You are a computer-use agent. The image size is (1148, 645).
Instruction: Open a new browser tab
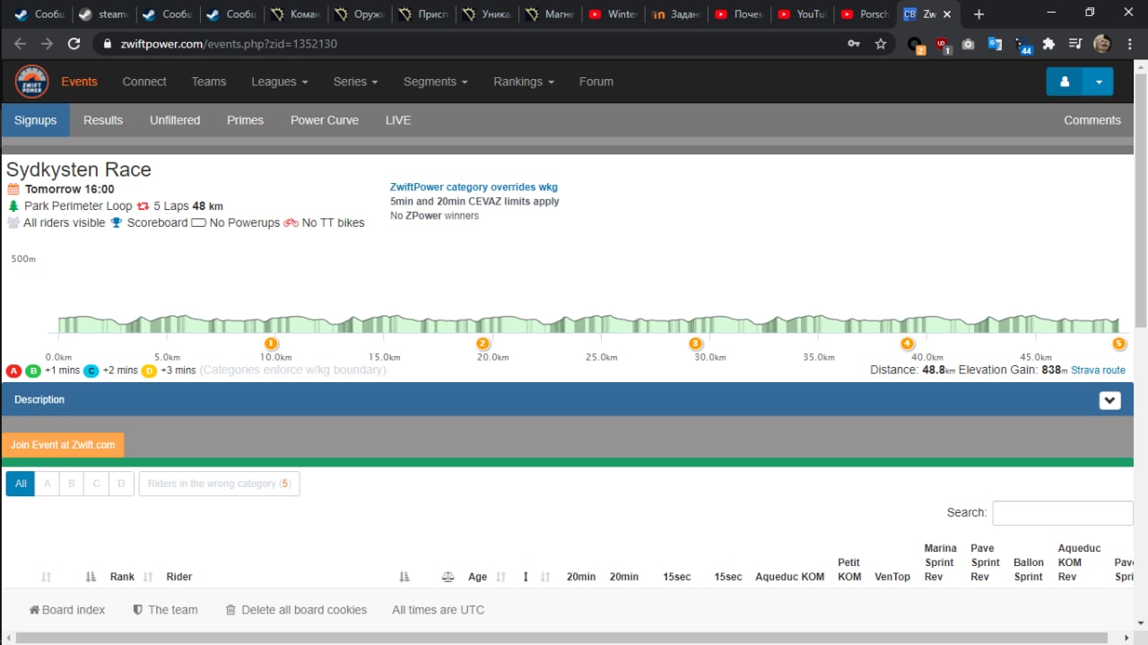[978, 14]
